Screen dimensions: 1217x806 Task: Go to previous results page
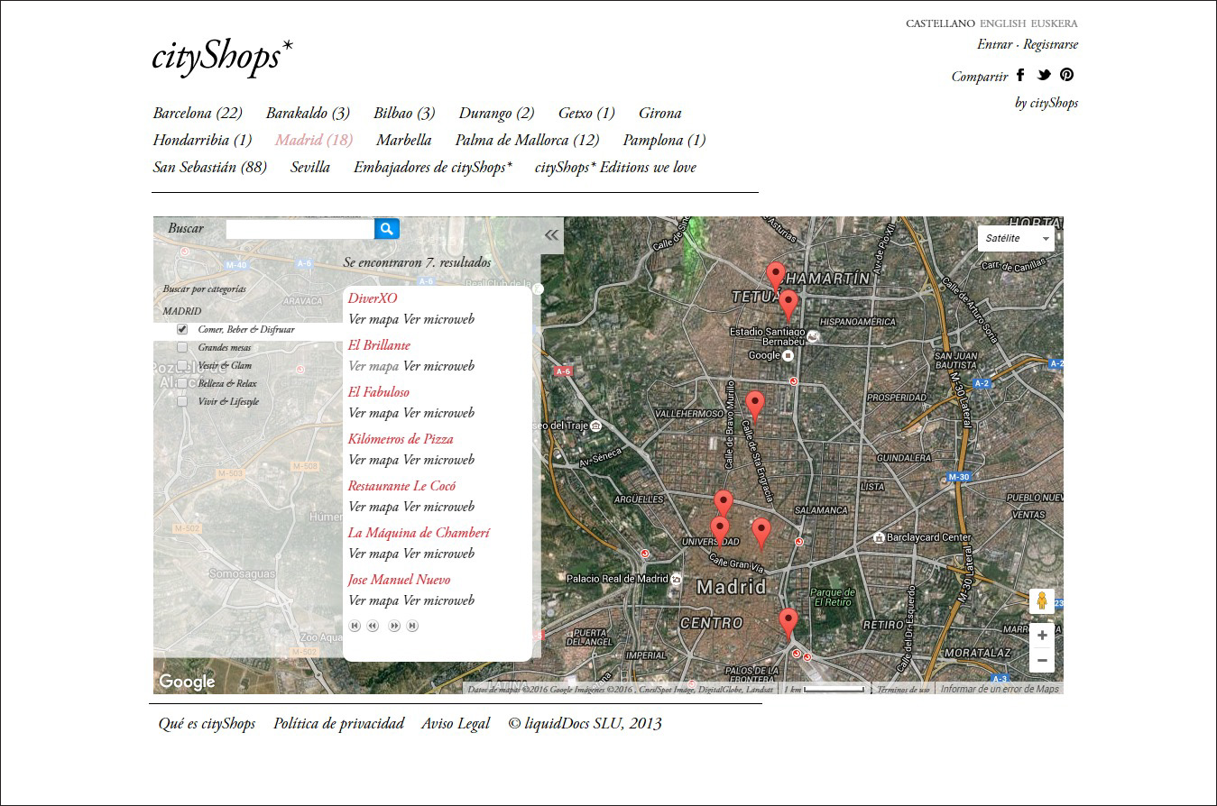click(x=373, y=626)
